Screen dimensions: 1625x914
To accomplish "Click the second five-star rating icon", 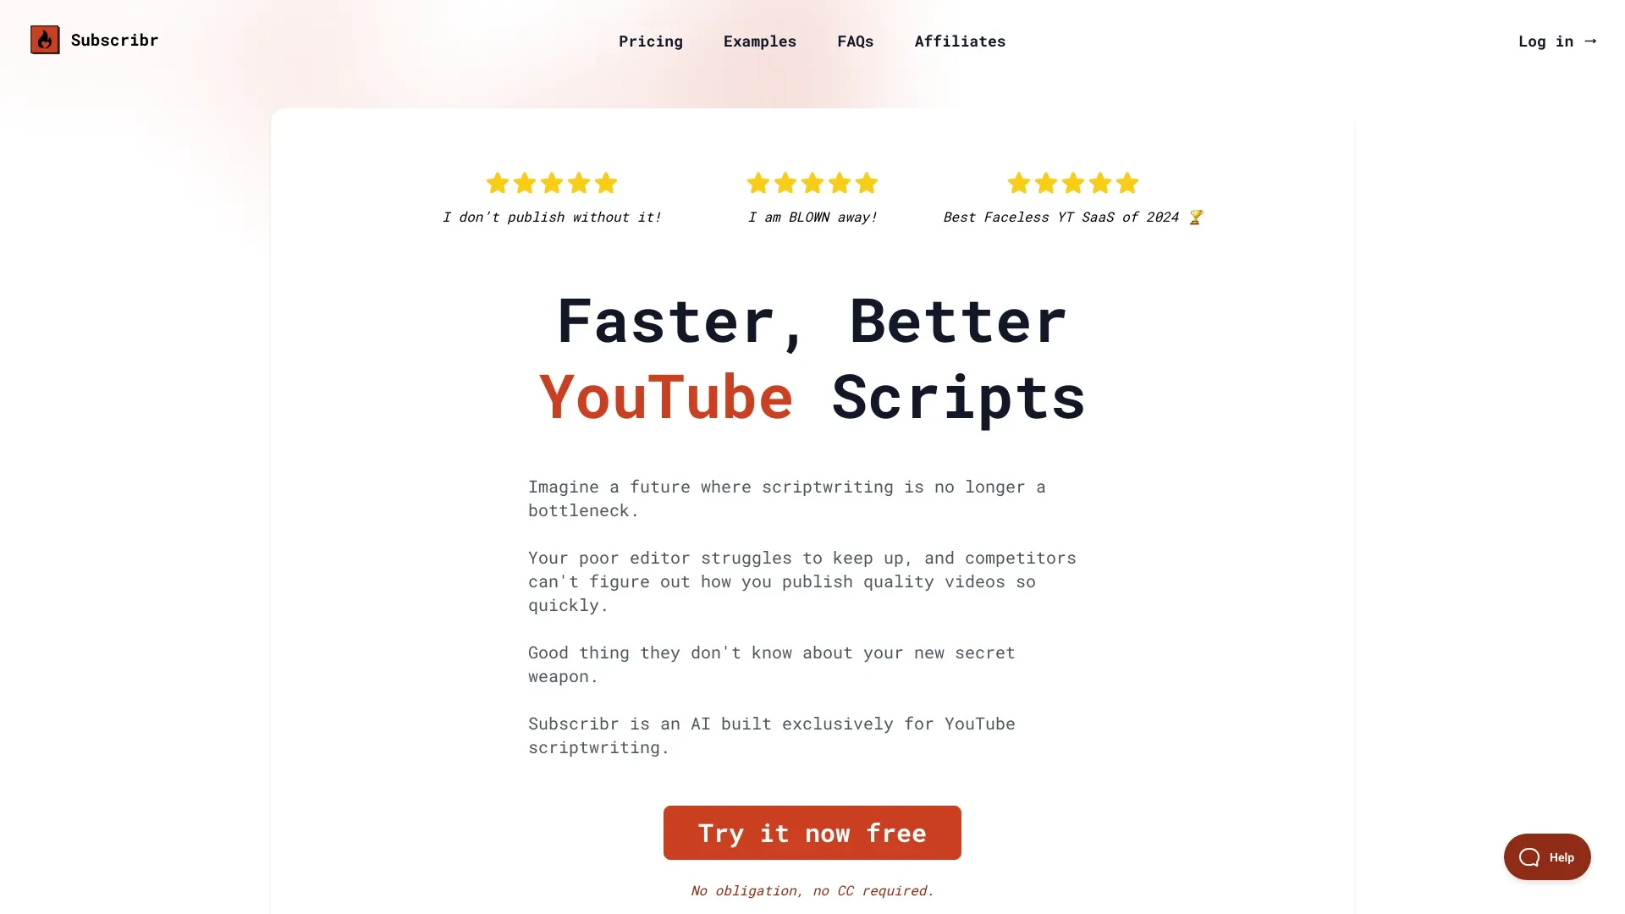I will tap(812, 183).
